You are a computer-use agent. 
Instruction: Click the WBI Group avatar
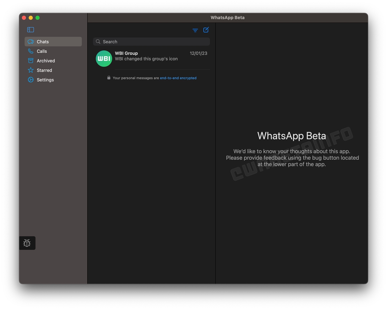[104, 58]
